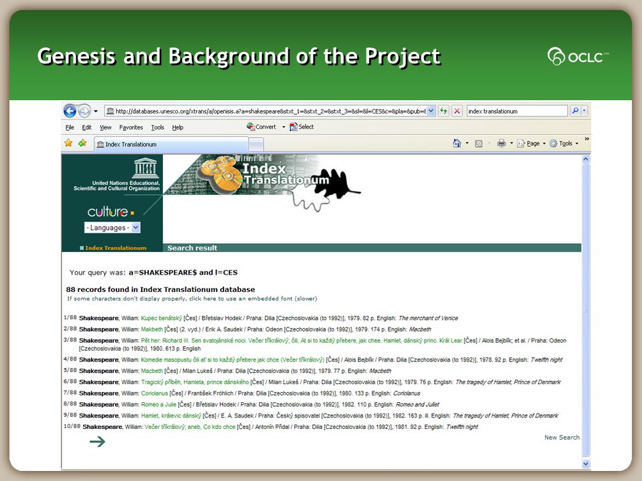Click the '88 records found' heading text
642x481 pixels.
(160, 289)
